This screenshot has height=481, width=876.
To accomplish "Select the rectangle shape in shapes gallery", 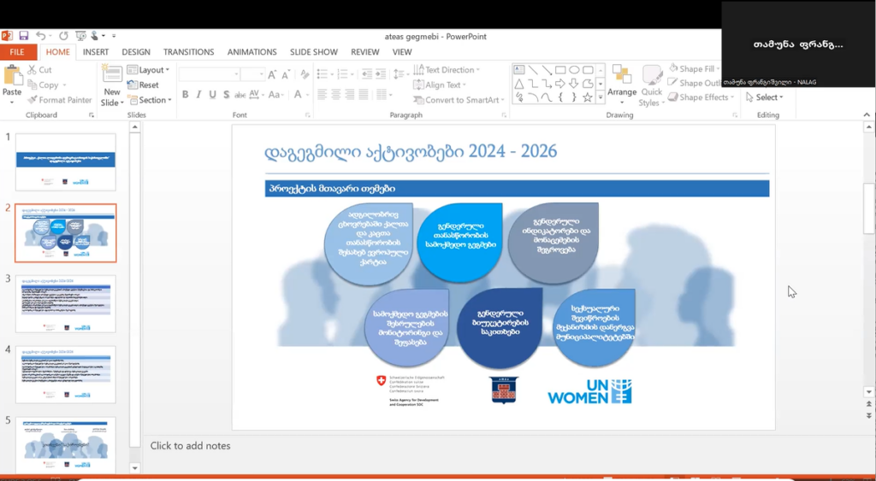I will (560, 70).
